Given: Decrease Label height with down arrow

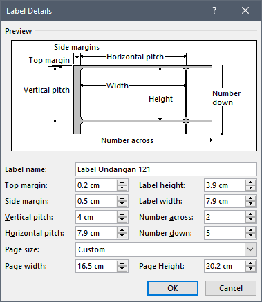Looking at the screenshot, I should coord(251,188).
